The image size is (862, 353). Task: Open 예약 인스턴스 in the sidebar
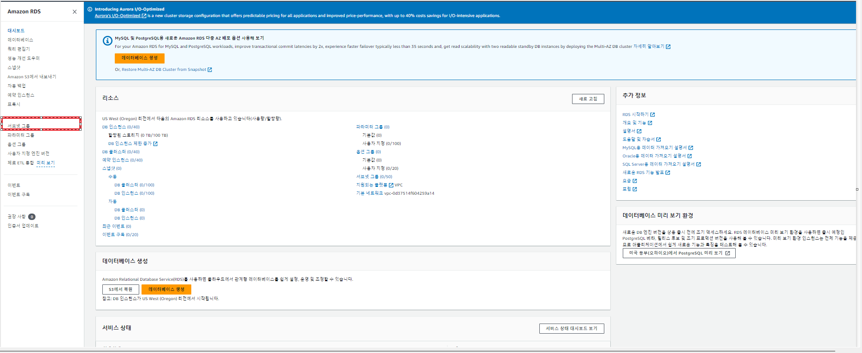(x=21, y=95)
